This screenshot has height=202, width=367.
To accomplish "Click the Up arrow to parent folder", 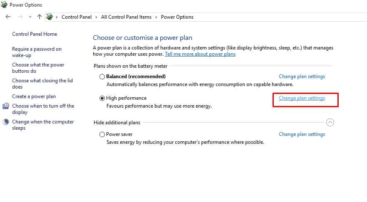I will coord(39,17).
